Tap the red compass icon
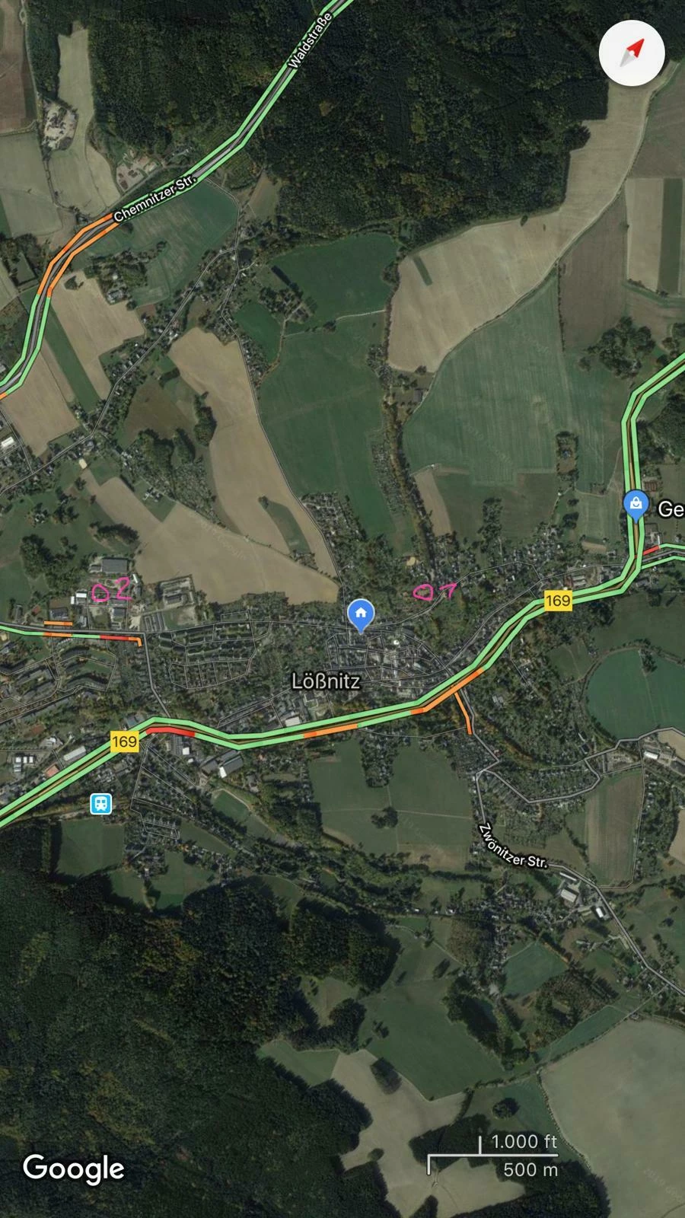 tap(632, 52)
